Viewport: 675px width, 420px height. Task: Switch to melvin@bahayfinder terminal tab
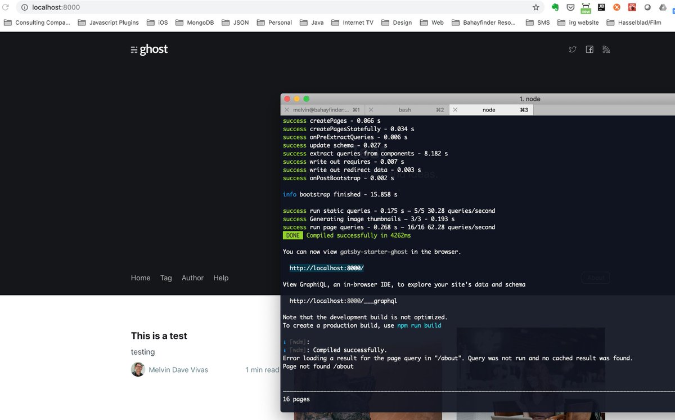coord(322,110)
